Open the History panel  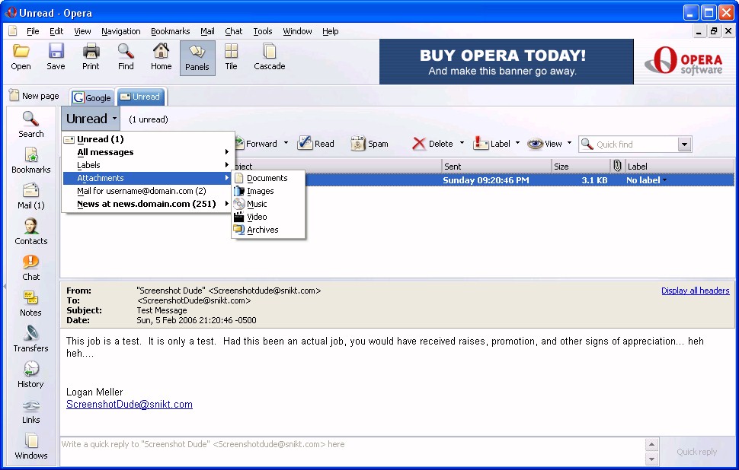point(31,375)
